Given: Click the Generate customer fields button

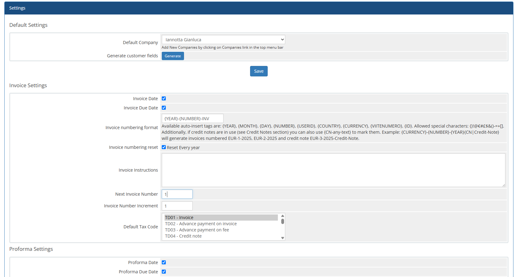Looking at the screenshot, I should [173, 56].
